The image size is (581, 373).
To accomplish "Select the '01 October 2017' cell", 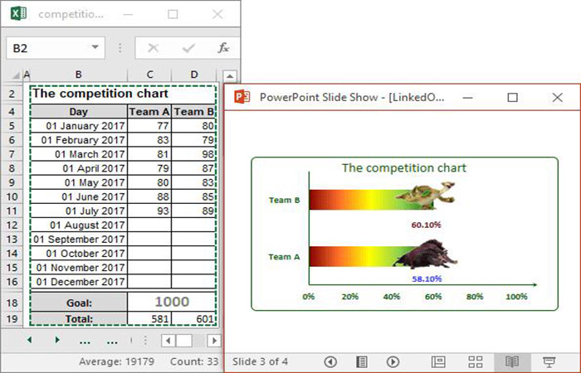I will click(79, 254).
